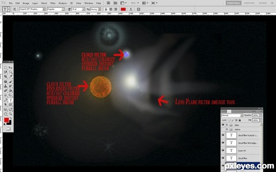This screenshot has width=276, height=172.
Task: Select the Lasso tool
Action: point(6,72)
